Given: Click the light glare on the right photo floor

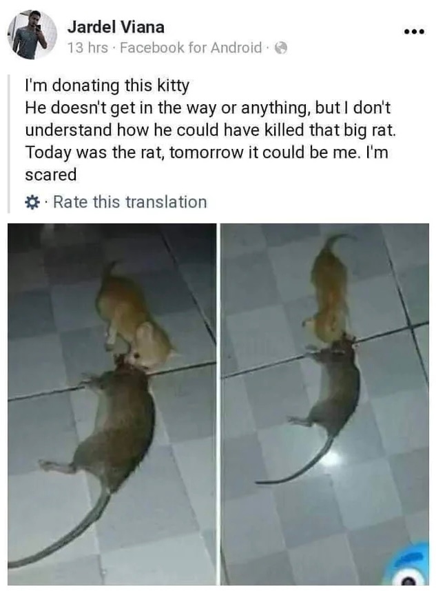Looking at the screenshot, I should (336, 457).
